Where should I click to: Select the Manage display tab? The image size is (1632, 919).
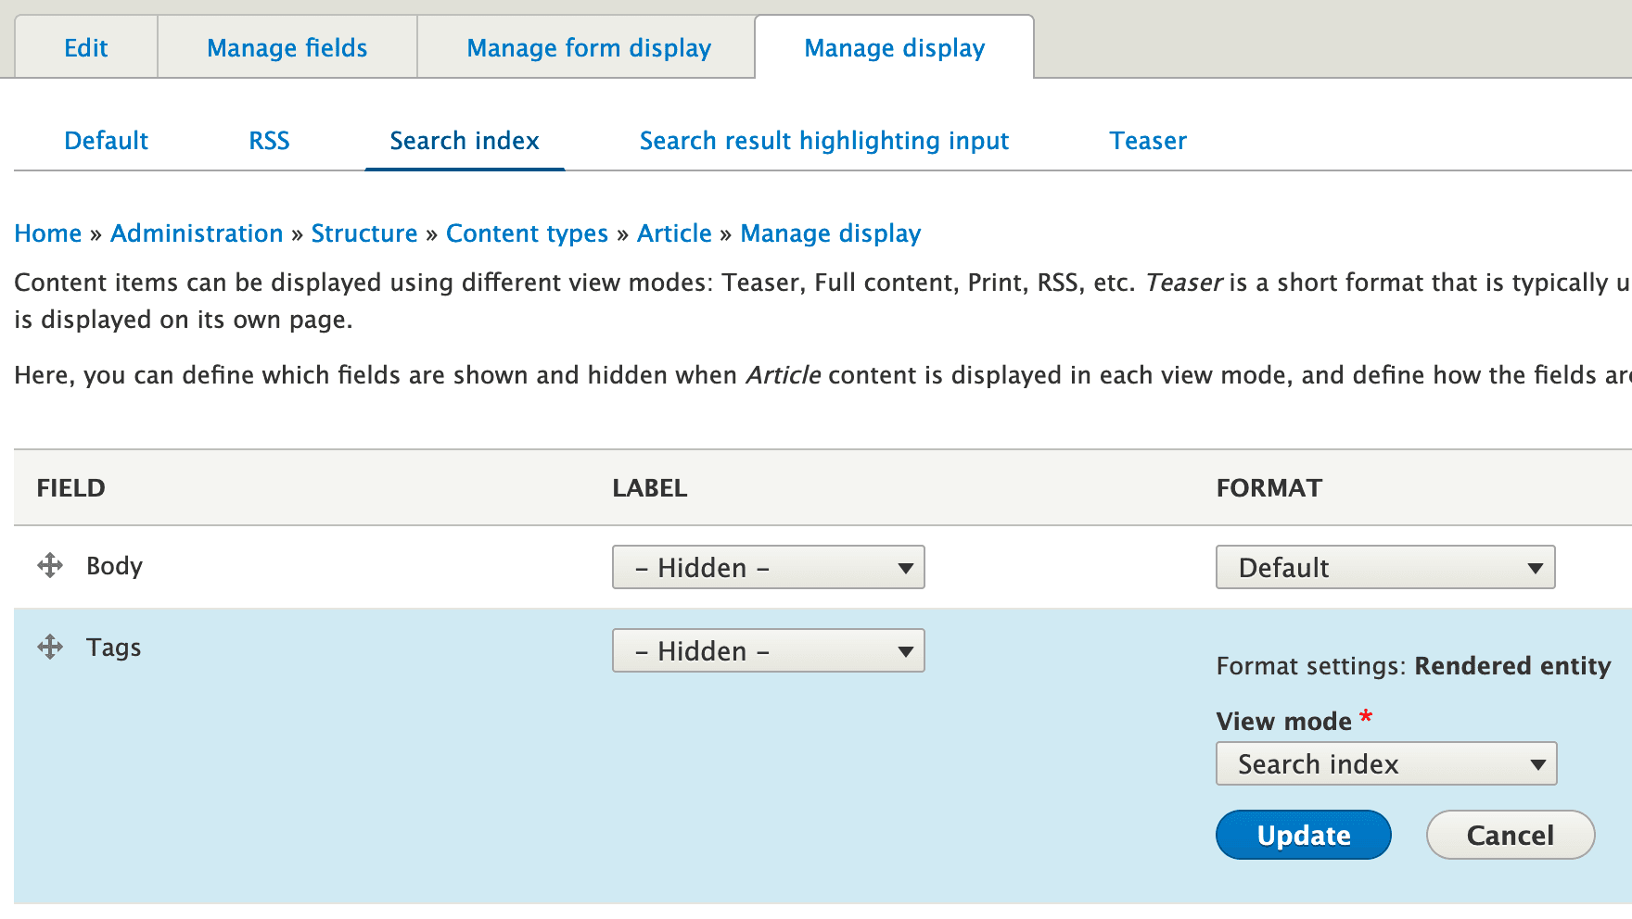(894, 48)
